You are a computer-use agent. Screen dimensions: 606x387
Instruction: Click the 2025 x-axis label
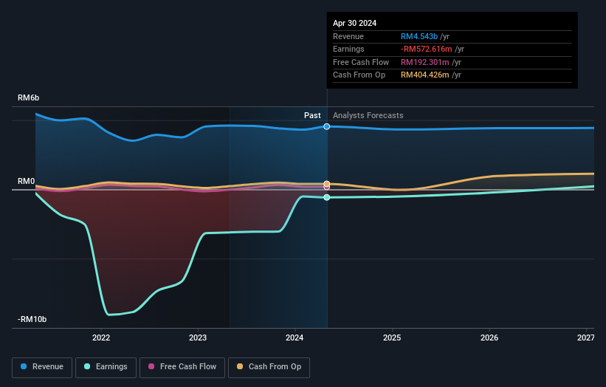(x=392, y=338)
